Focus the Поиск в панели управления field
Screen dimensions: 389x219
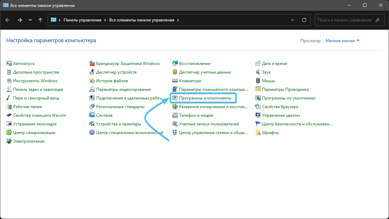coord(349,20)
